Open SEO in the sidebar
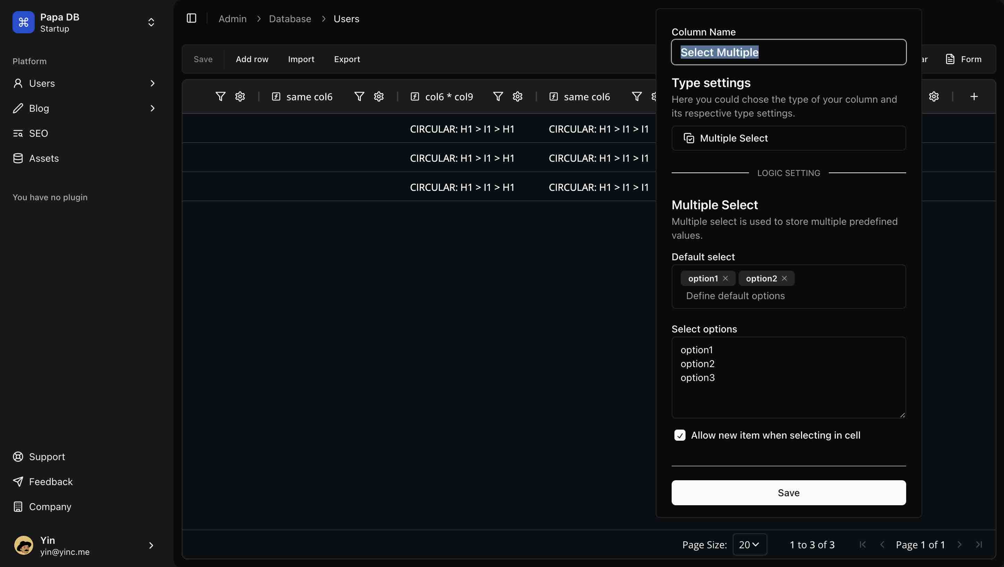The height and width of the screenshot is (567, 1004). coord(38,133)
